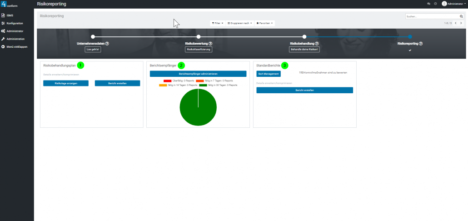The image size is (468, 221).
Task: Expand the 'Gruppieren nach' dropdown
Action: coord(239,23)
